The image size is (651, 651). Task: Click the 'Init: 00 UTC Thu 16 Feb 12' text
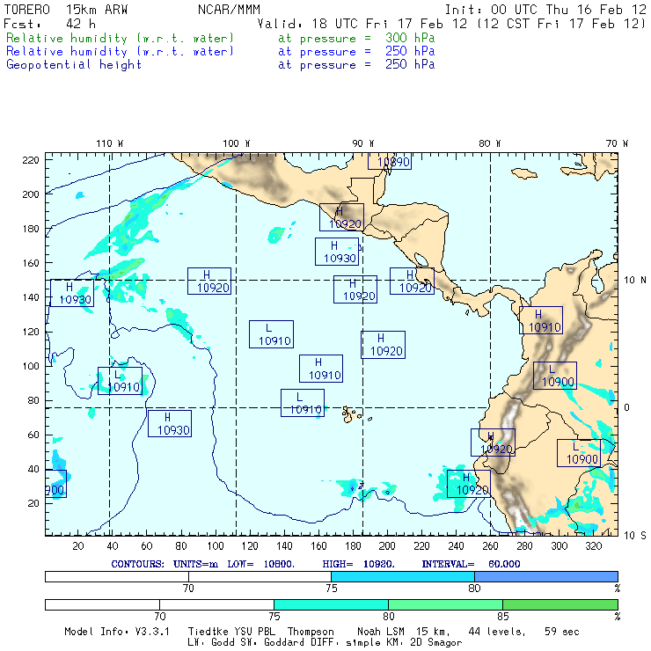point(545,10)
